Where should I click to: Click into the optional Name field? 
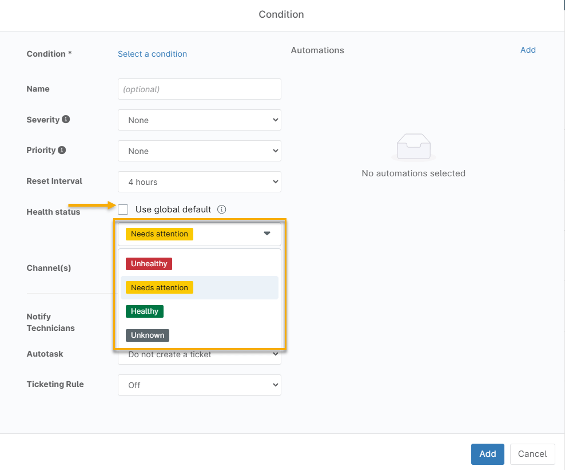pos(199,89)
